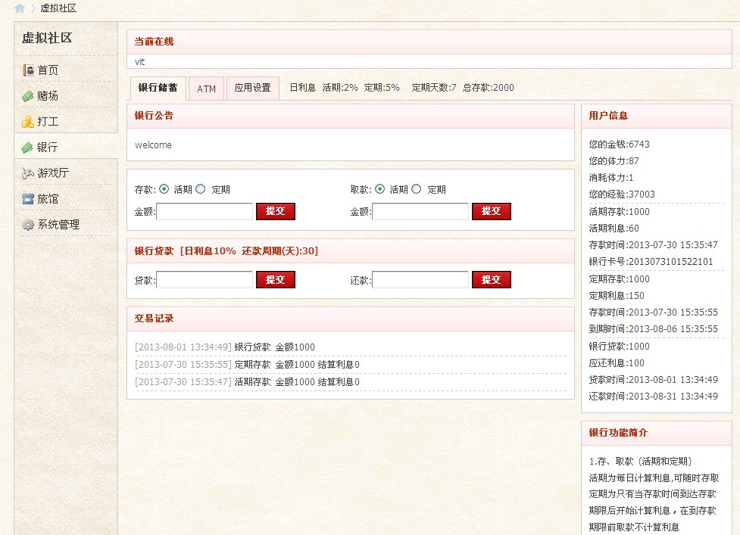Click the 旅馆 telephone icon
This screenshot has height=535, width=740.
coord(28,199)
